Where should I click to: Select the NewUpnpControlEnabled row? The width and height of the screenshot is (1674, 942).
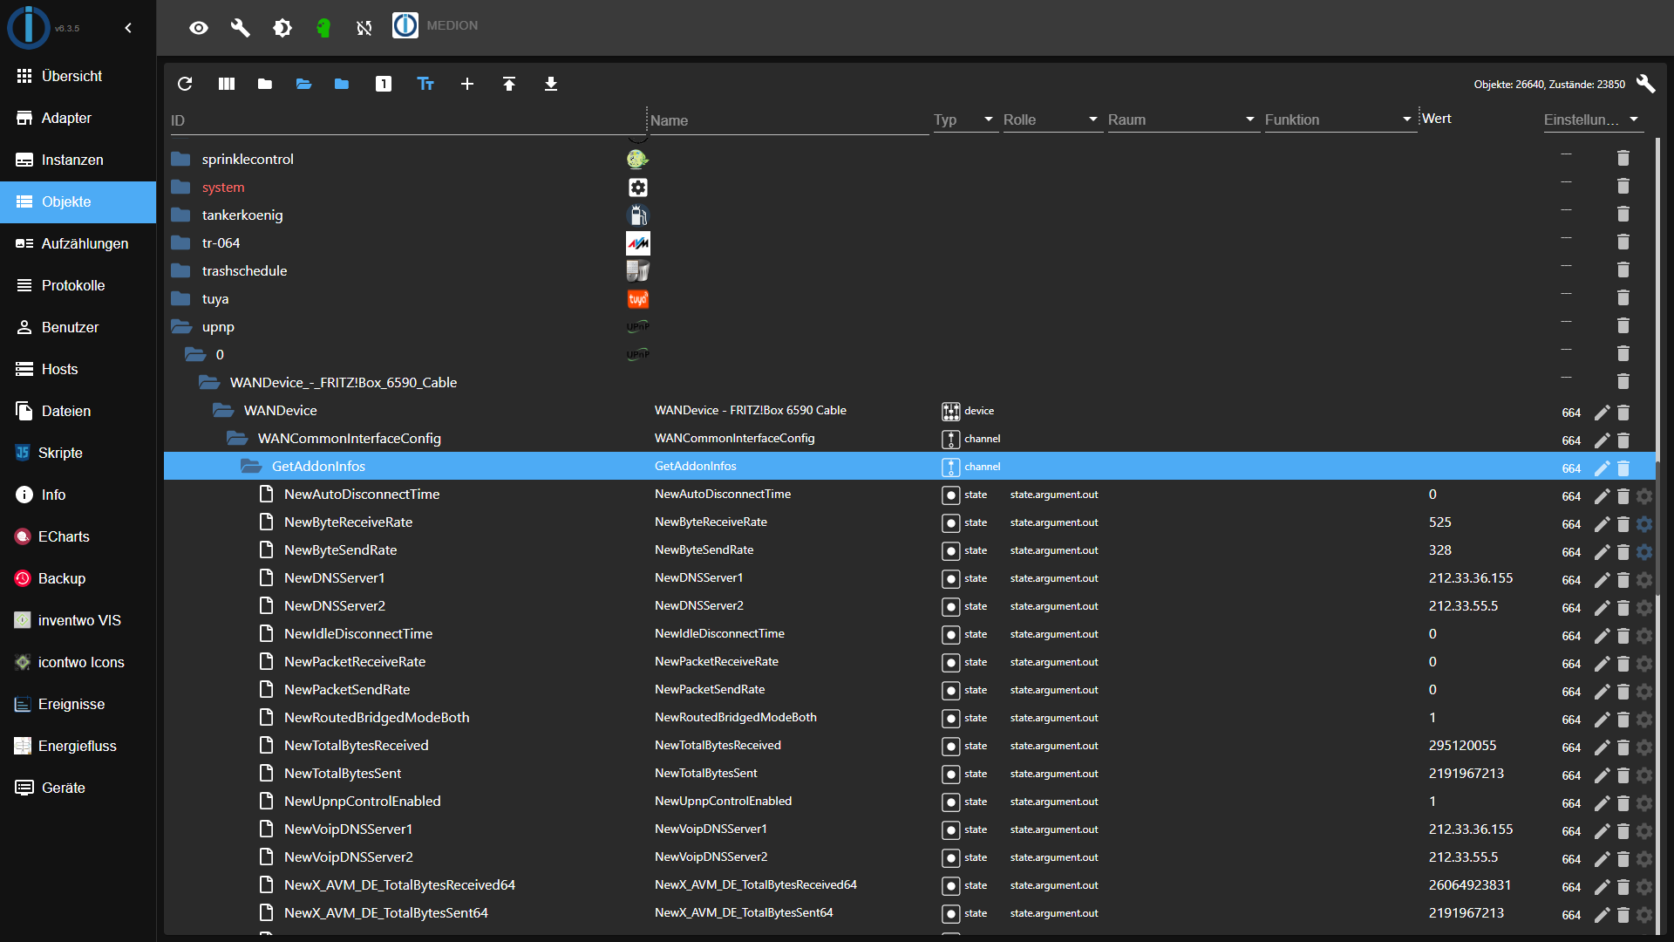pos(909,801)
